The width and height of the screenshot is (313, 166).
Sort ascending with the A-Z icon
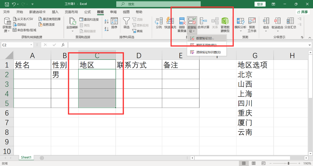click(106, 21)
